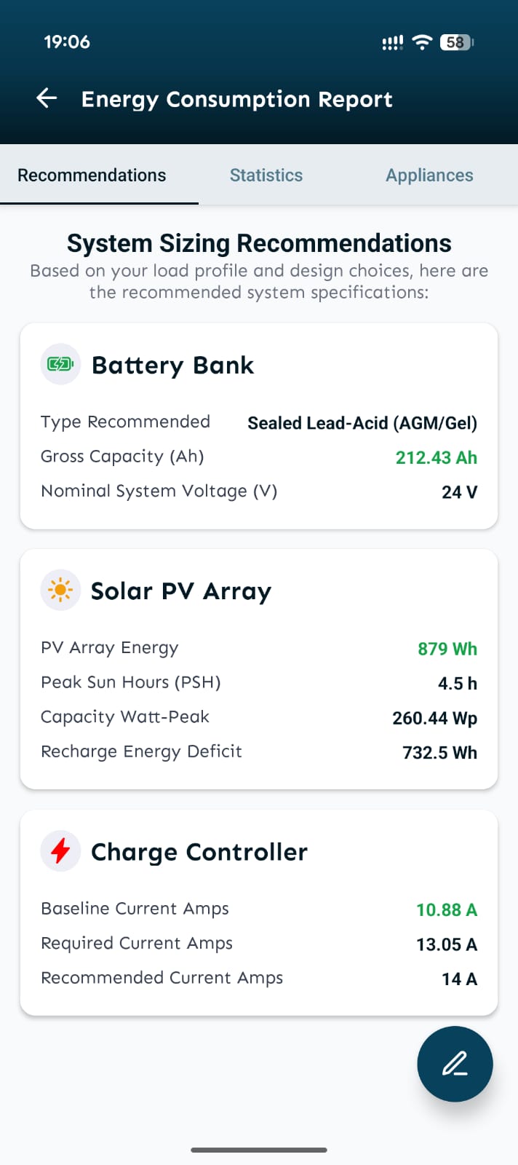Tap the battery level indicator
This screenshot has width=518, height=1165.
coord(456,42)
